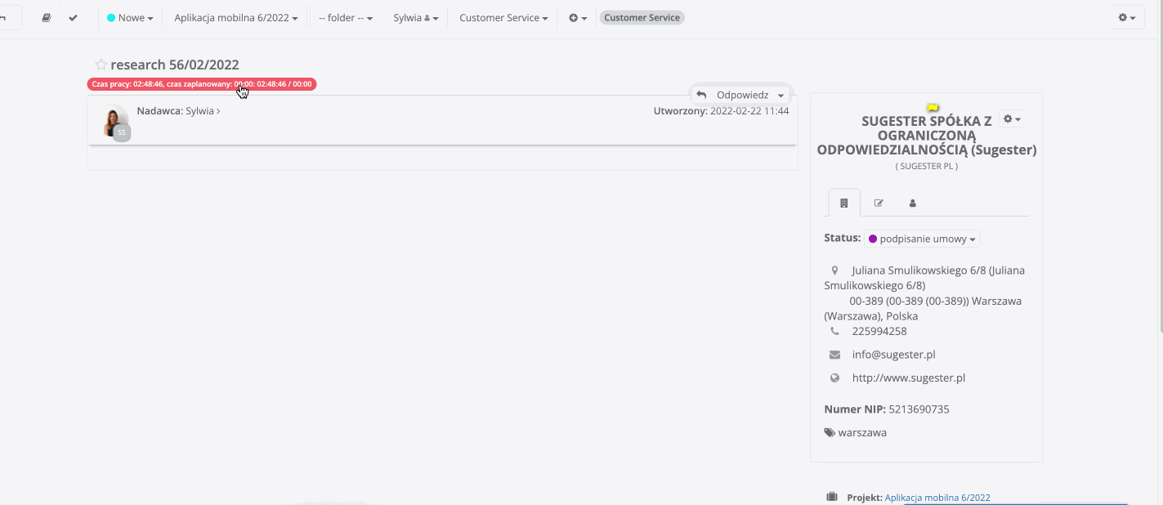Image resolution: width=1163 pixels, height=505 pixels.
Task: Open the -- folder -- dropdown
Action: 346,17
